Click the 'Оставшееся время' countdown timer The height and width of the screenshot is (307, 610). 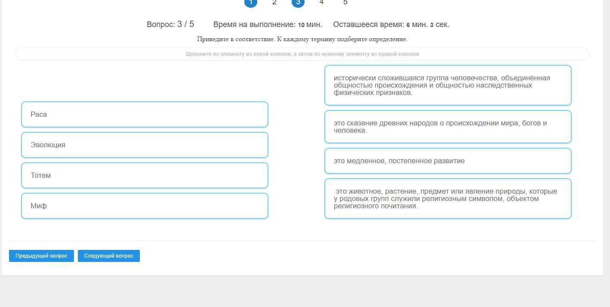(x=391, y=24)
